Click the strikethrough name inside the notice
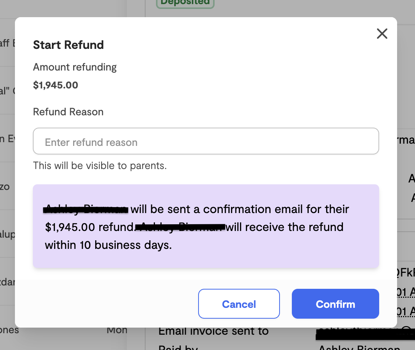Image resolution: width=415 pixels, height=350 pixels. point(85,209)
